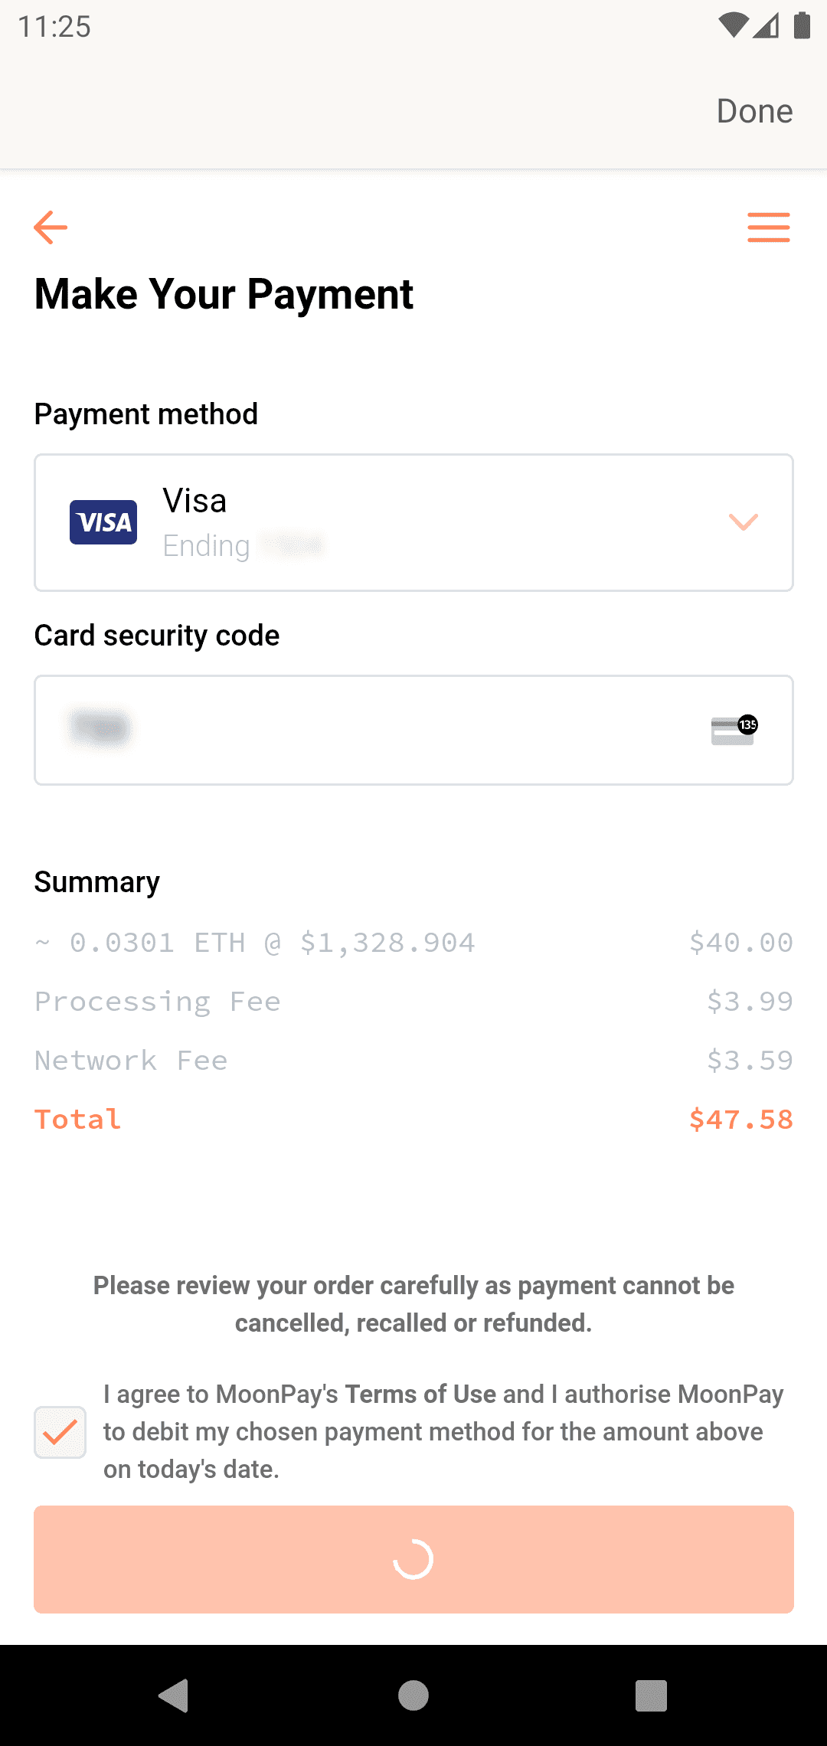Expand payment method chevron

pyautogui.click(x=743, y=522)
